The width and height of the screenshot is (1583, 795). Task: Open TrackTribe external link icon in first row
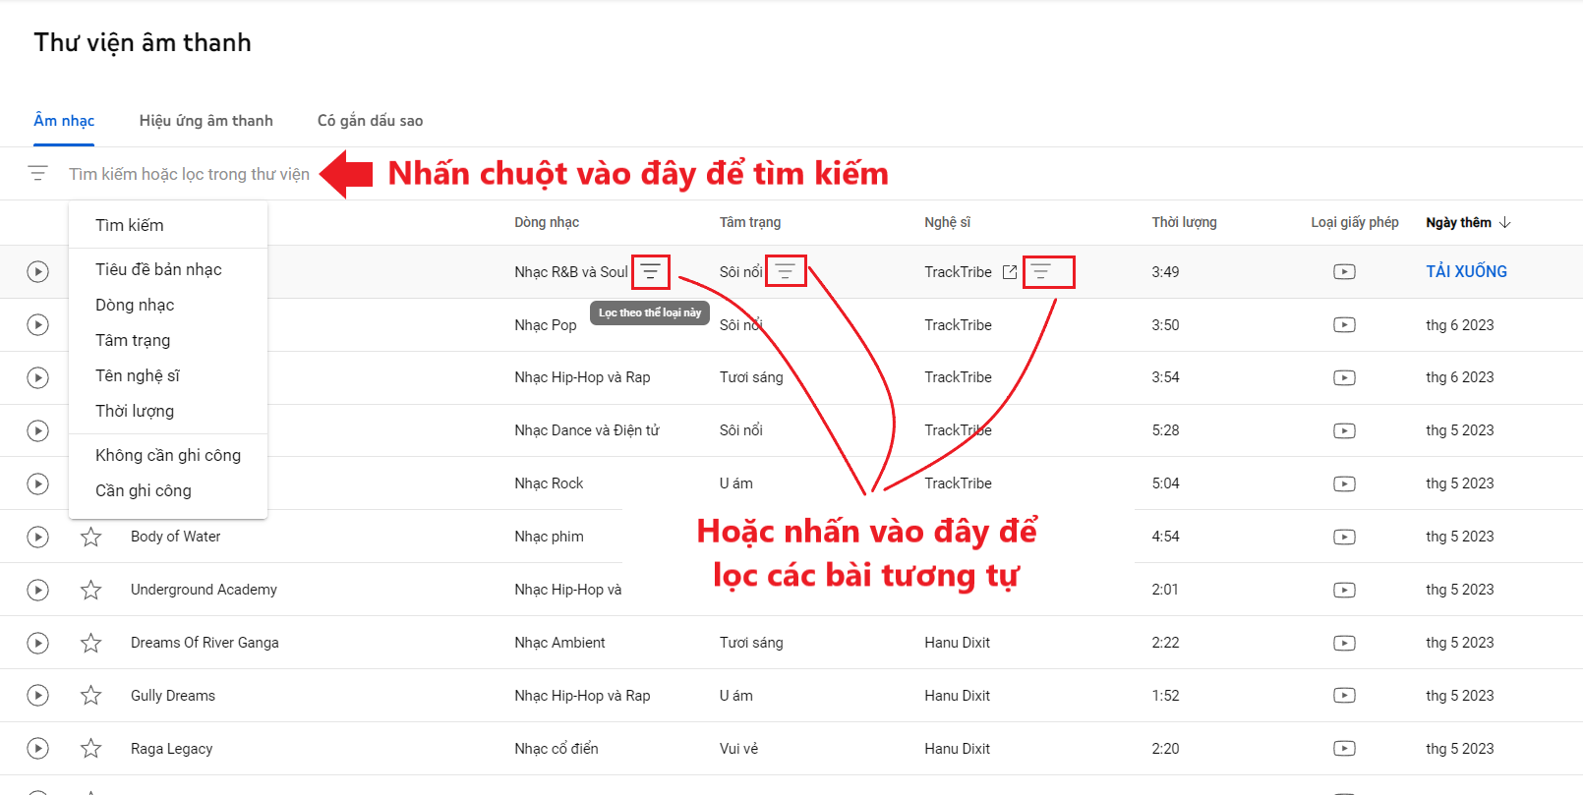1009,272
